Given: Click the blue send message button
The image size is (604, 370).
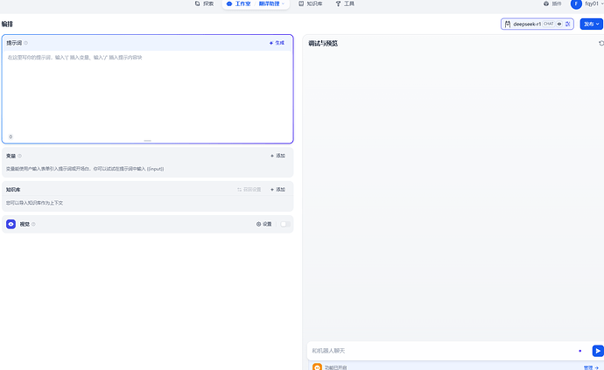Looking at the screenshot, I should 598,351.
